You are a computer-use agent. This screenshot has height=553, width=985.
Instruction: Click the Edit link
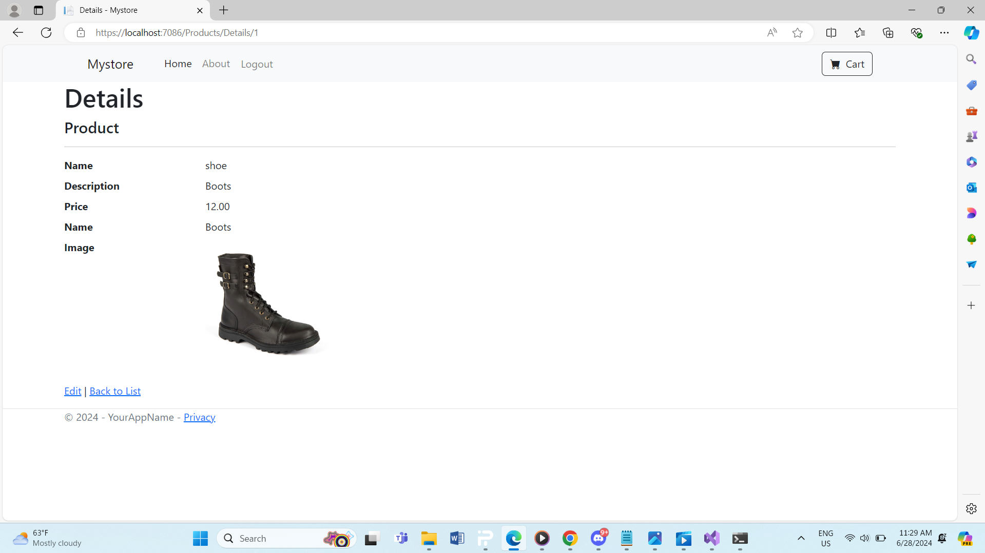[73, 391]
